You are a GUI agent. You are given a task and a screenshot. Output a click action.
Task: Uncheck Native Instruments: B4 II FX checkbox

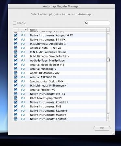[x=16, y=39]
